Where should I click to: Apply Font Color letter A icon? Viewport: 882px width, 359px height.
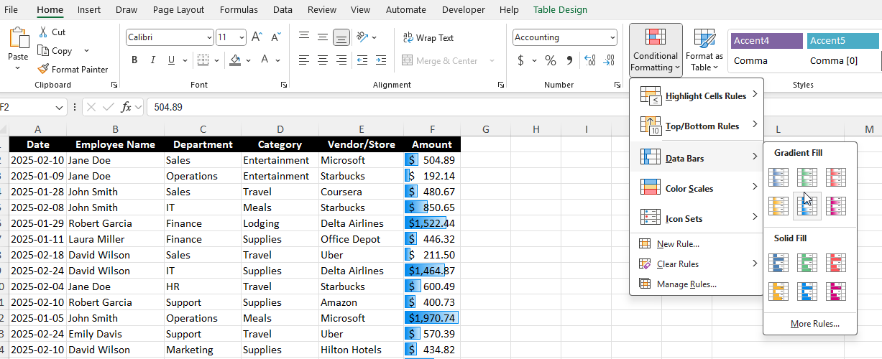click(x=265, y=60)
